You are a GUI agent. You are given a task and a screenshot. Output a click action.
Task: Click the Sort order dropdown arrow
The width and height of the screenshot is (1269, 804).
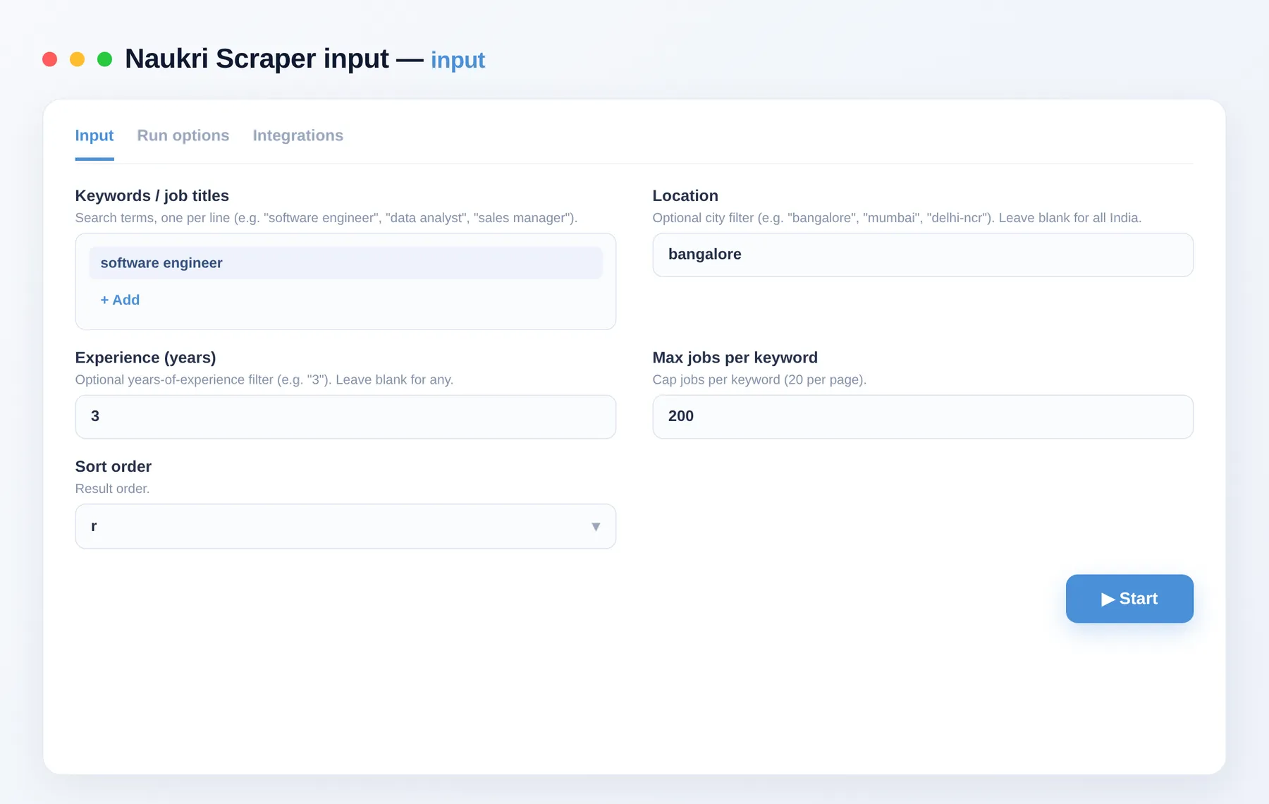tap(596, 527)
